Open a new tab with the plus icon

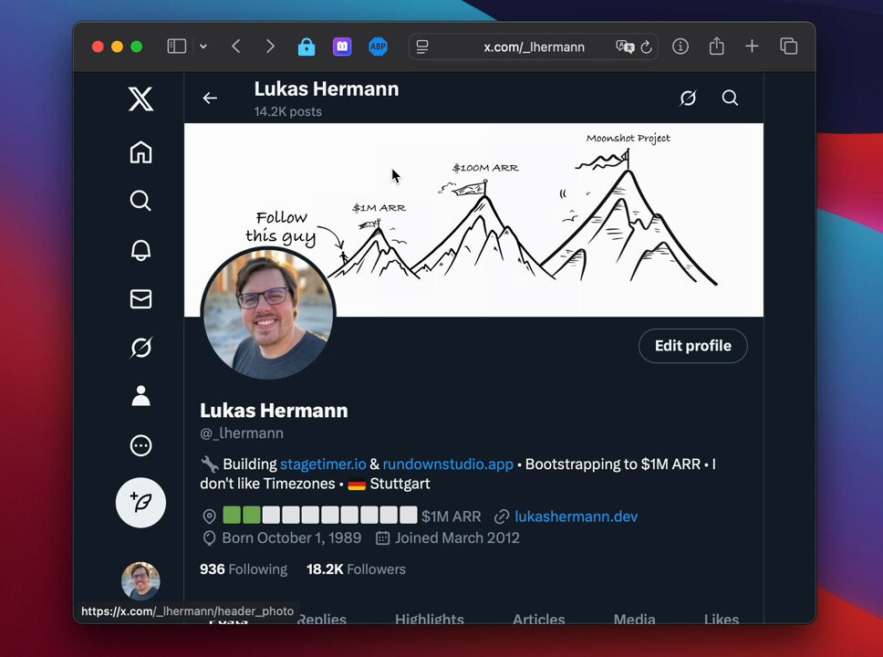(x=752, y=47)
